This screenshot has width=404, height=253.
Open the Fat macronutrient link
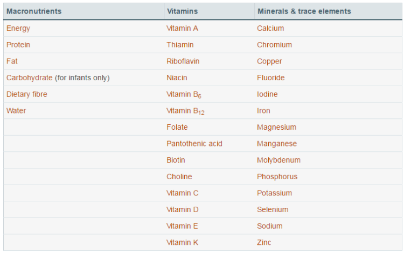[x=12, y=61]
